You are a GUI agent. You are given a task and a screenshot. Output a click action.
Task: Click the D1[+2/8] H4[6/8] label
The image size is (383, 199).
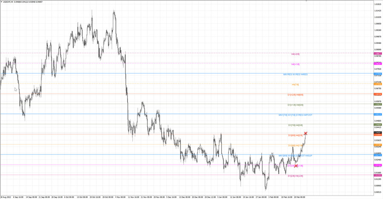click(295, 95)
